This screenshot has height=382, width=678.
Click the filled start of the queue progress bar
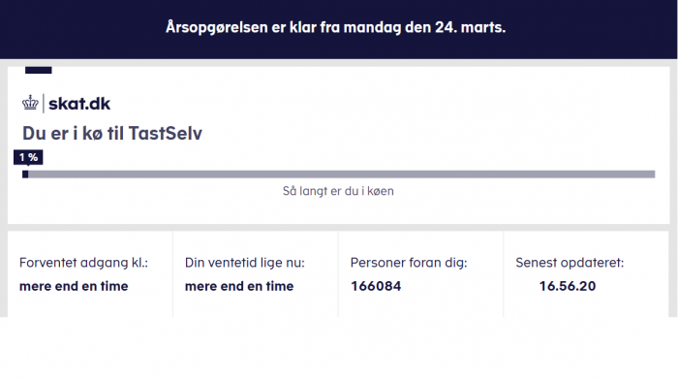[25, 175]
